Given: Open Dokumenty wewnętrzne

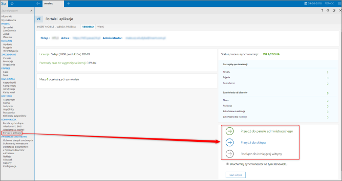Looking at the screenshot, I should point(16,144).
